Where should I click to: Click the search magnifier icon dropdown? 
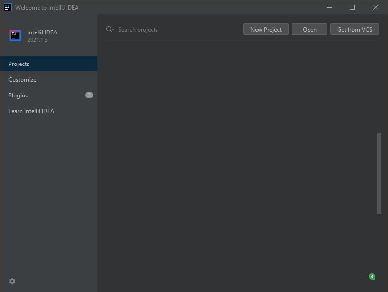point(110,29)
